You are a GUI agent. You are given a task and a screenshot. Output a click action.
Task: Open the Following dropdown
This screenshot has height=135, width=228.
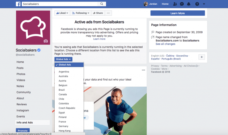(81, 13)
